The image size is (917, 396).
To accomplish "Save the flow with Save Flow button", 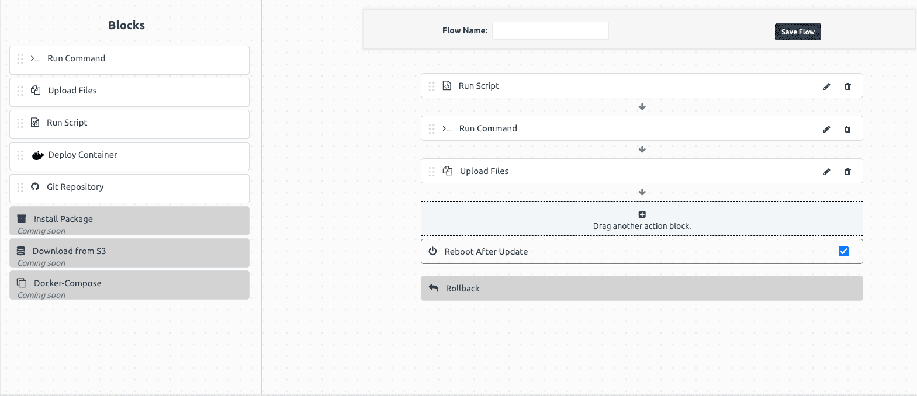I will tap(798, 32).
